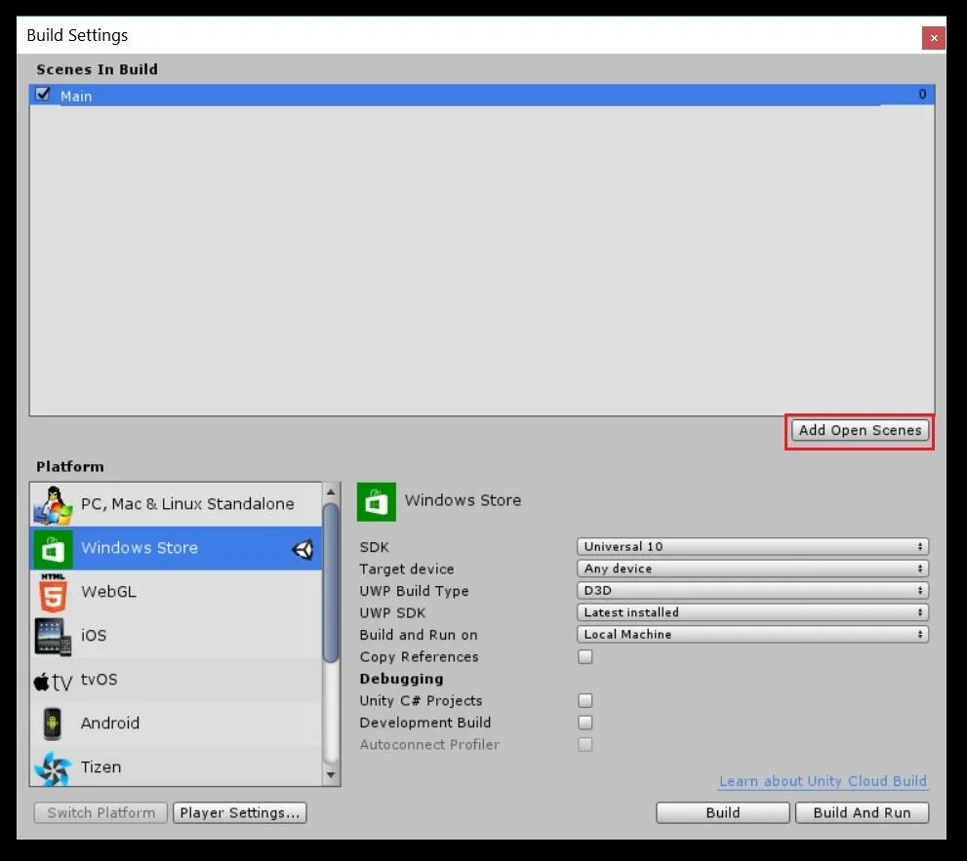
Task: Enable the Copy References checkbox
Action: tap(585, 656)
